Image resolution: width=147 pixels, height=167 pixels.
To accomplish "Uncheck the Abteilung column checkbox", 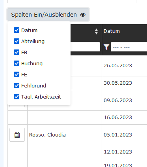I will (x=17, y=41).
